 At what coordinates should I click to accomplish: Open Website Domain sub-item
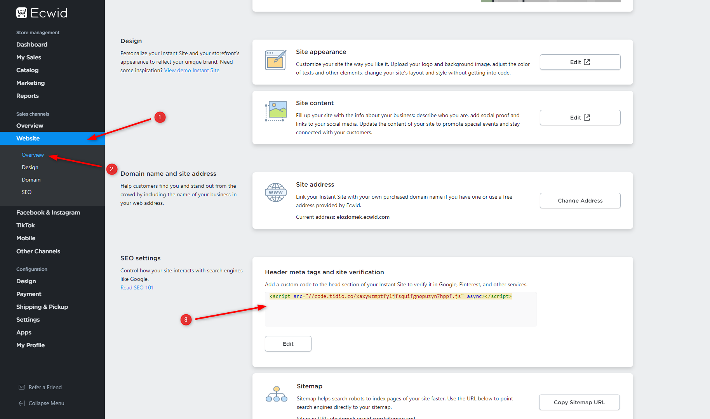tap(31, 180)
